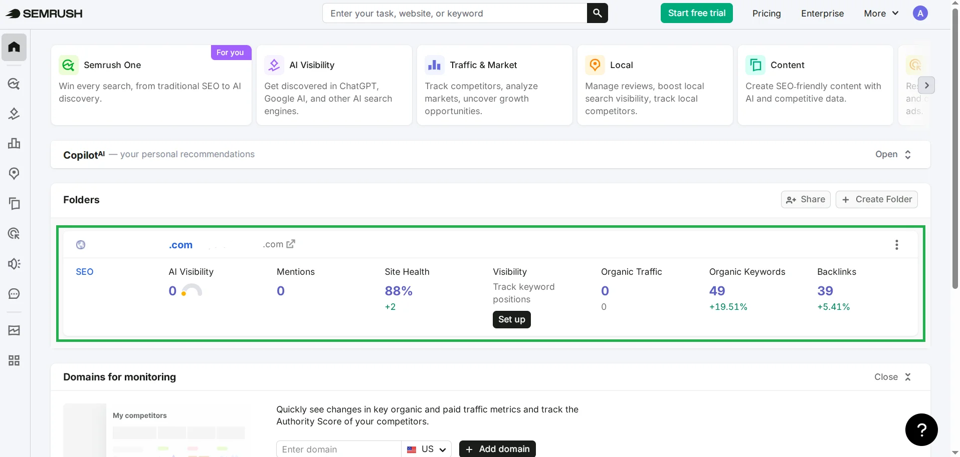
Task: Open external link icon next to domain
Action: tap(291, 244)
